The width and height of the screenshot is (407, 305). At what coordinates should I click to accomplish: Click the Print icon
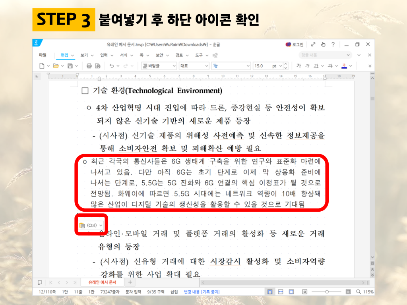89,66
